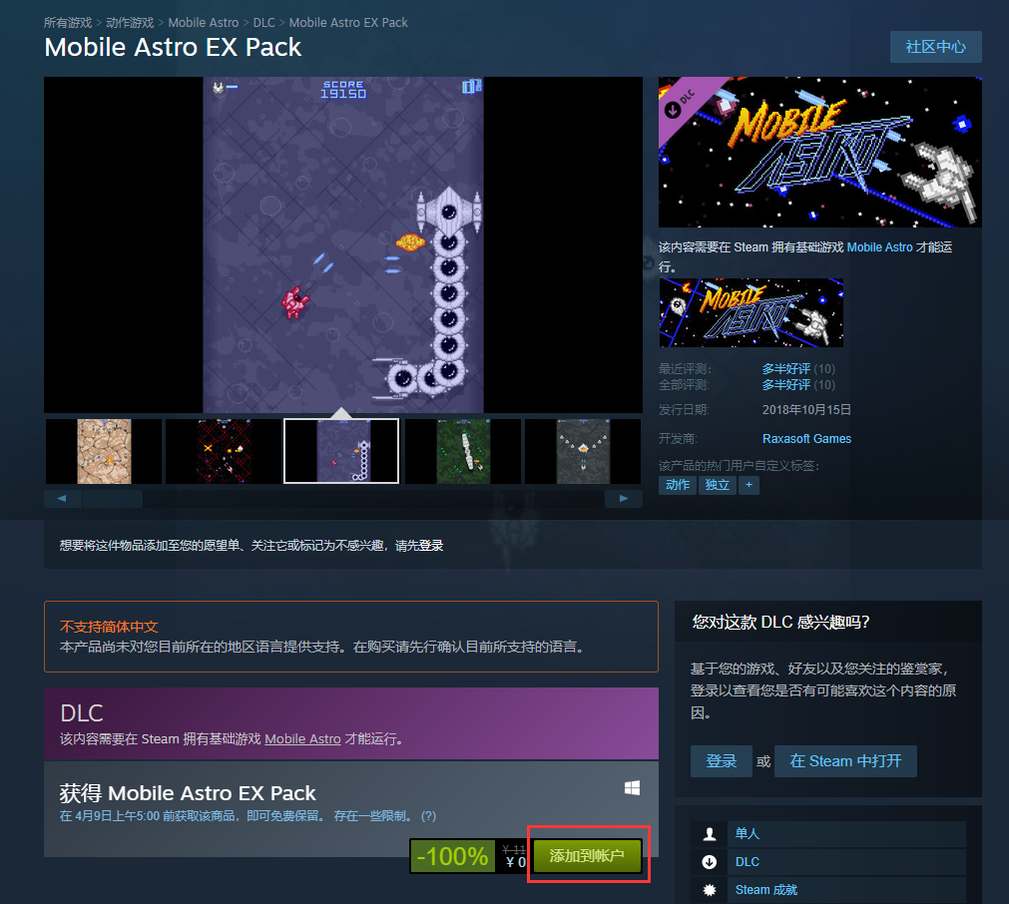Click 在 Steam 中打开 button
The width and height of the screenshot is (1009, 904).
tap(845, 761)
